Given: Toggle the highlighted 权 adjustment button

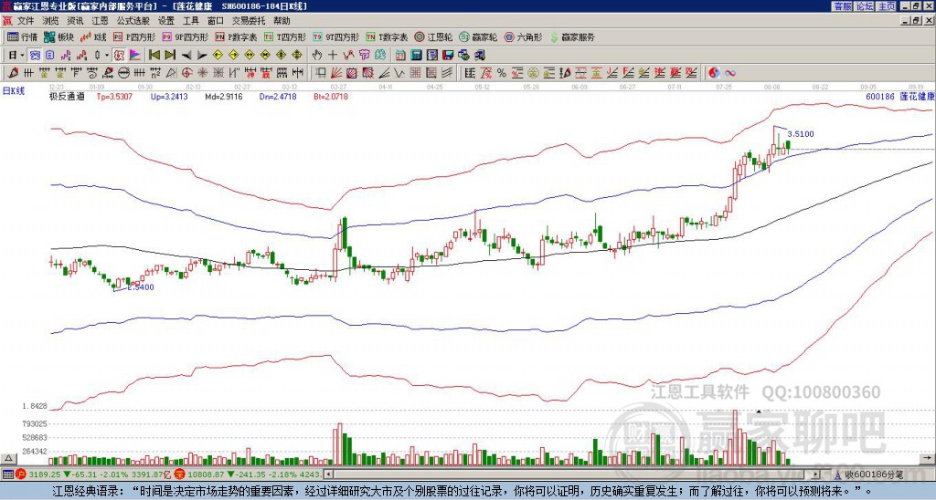Looking at the screenshot, I should 119,56.
